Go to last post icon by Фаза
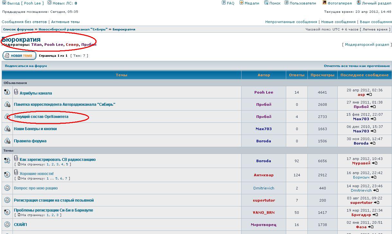392x234 pixels. tap(370, 227)
